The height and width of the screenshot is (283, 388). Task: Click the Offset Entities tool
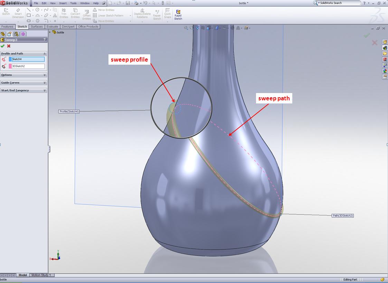[x=87, y=15]
